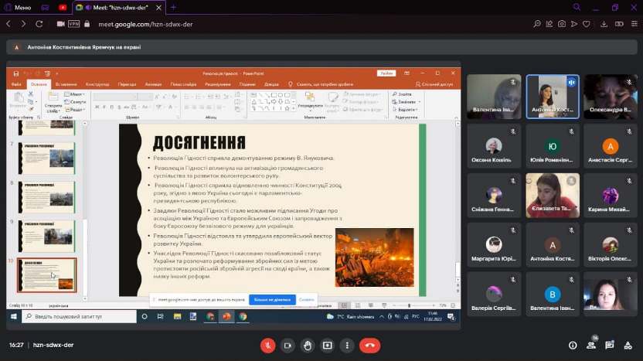This screenshot has width=643, height=361.
Task: Select Єлизавета participant video tile
Action: point(553,196)
